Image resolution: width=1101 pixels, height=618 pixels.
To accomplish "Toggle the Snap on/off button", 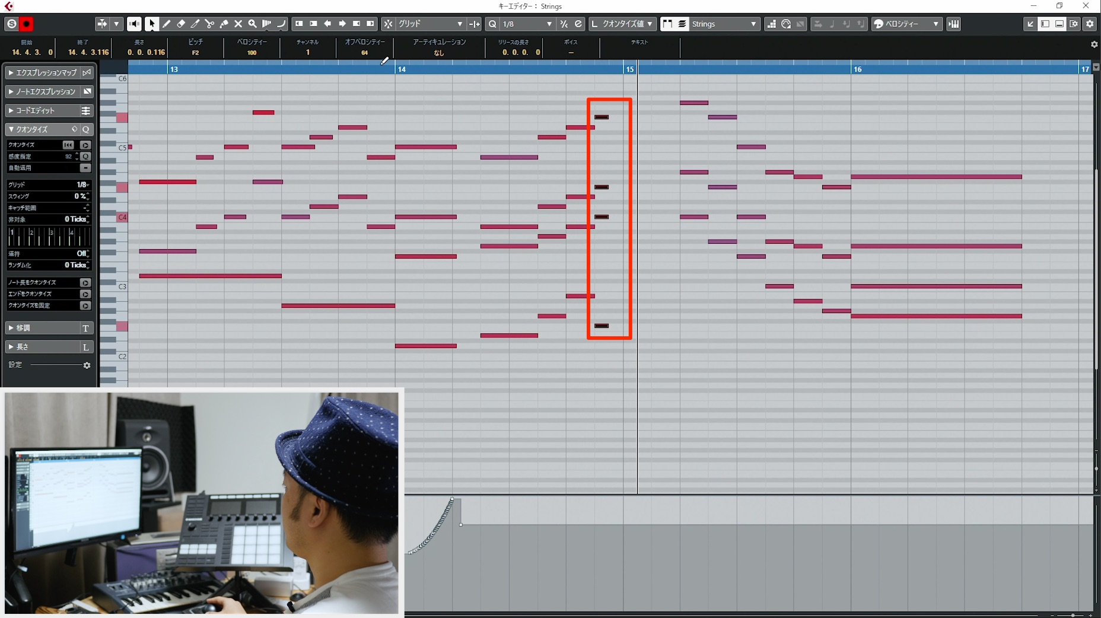I will [x=388, y=24].
